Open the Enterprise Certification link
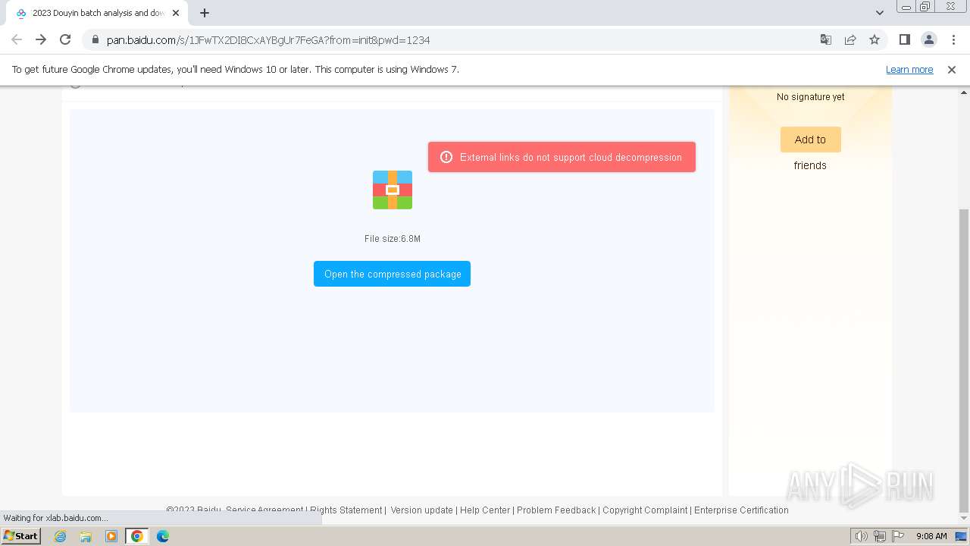 741,510
